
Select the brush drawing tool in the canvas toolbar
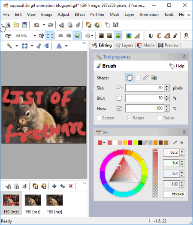point(9,46)
